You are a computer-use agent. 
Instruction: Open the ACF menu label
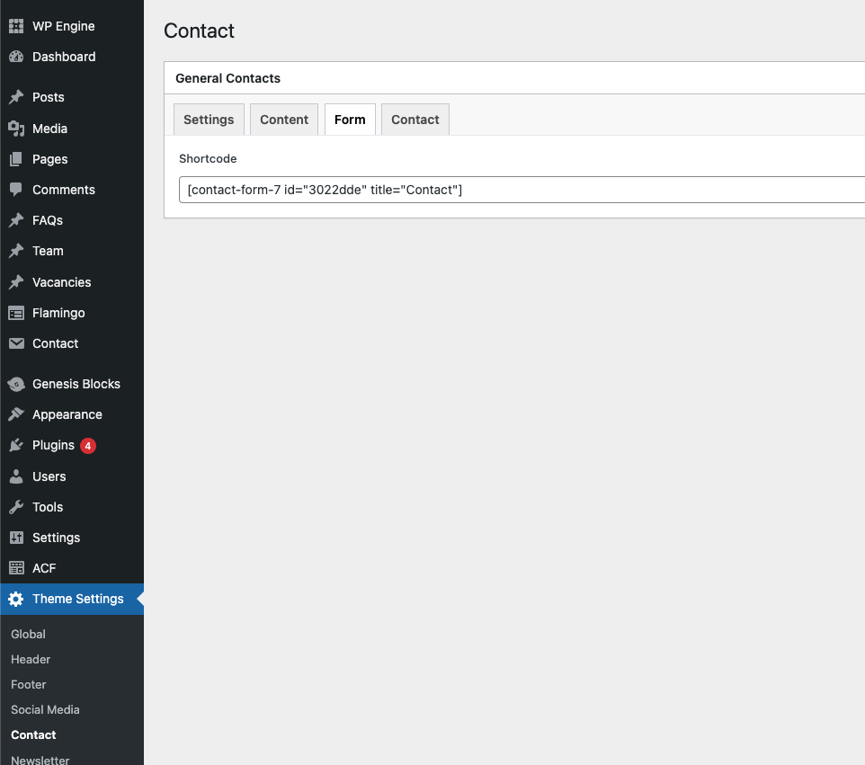(44, 568)
